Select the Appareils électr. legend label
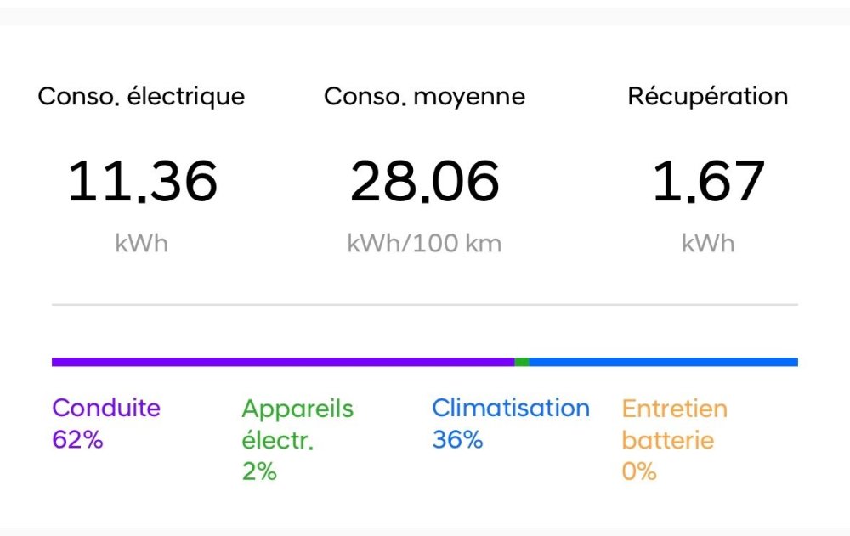The image size is (850, 536). 297,424
